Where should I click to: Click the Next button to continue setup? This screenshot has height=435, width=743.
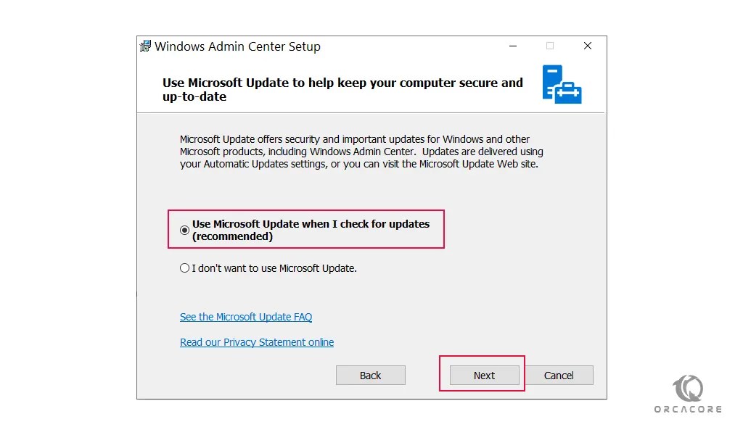[483, 375]
